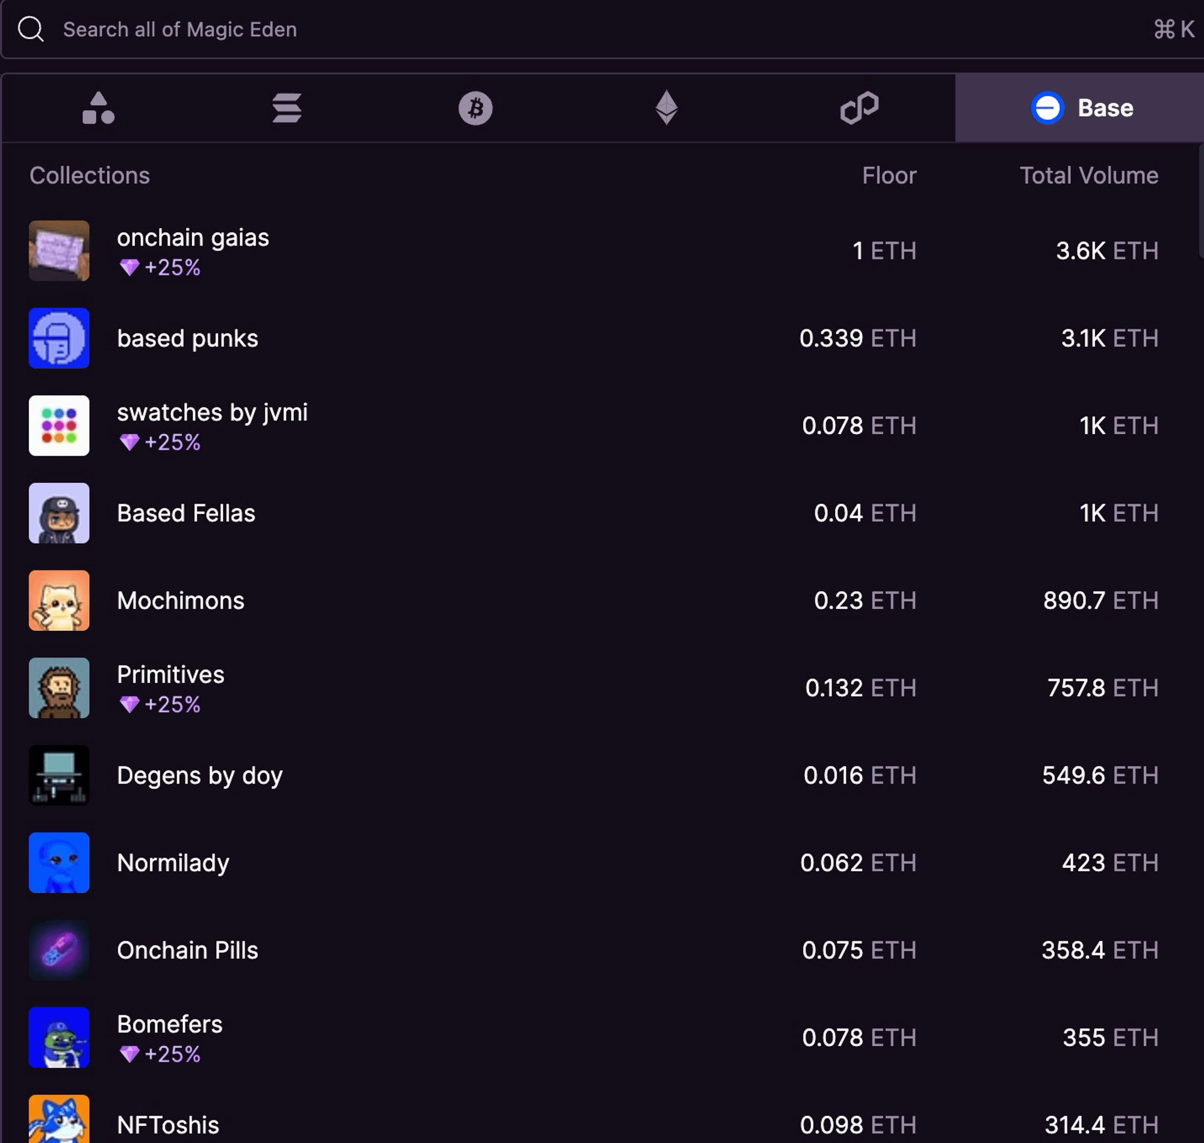Click the 0.339 ETH floor value
The image size is (1204, 1143).
pyautogui.click(x=858, y=338)
